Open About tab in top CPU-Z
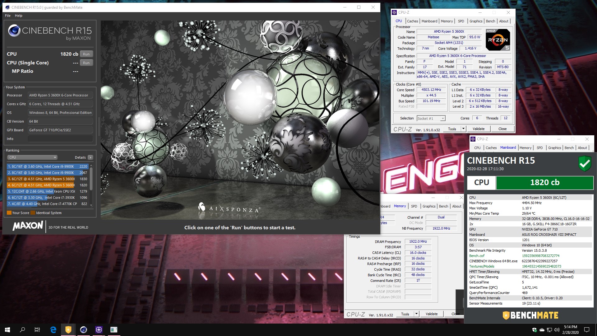Screen dimensions: 597x336 504,21
